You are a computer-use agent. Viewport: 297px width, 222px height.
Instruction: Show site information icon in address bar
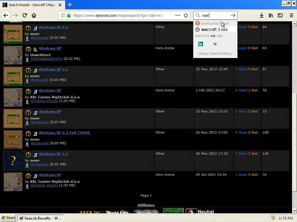[x=63, y=15]
